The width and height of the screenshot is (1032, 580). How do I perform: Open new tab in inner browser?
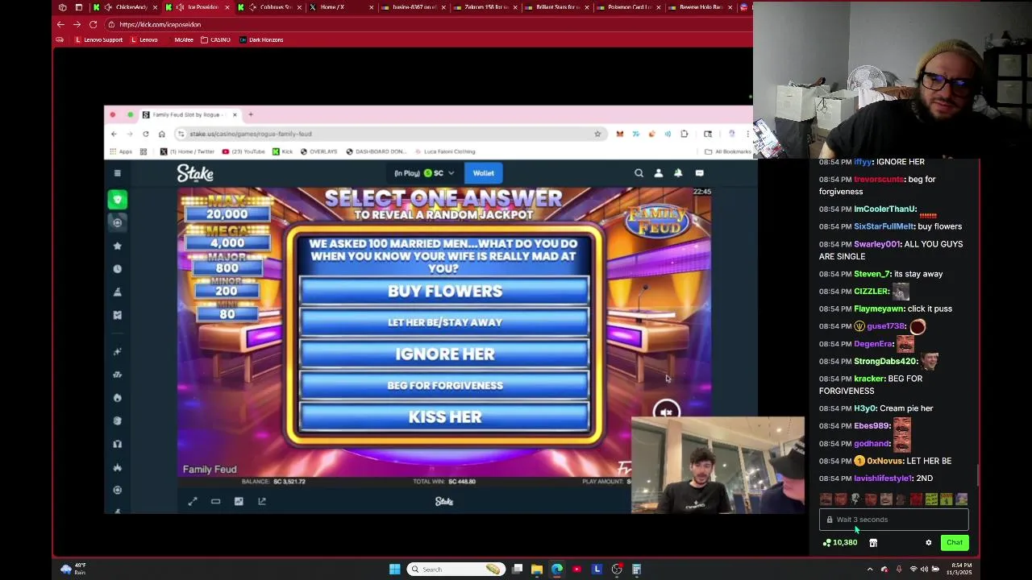(x=251, y=114)
